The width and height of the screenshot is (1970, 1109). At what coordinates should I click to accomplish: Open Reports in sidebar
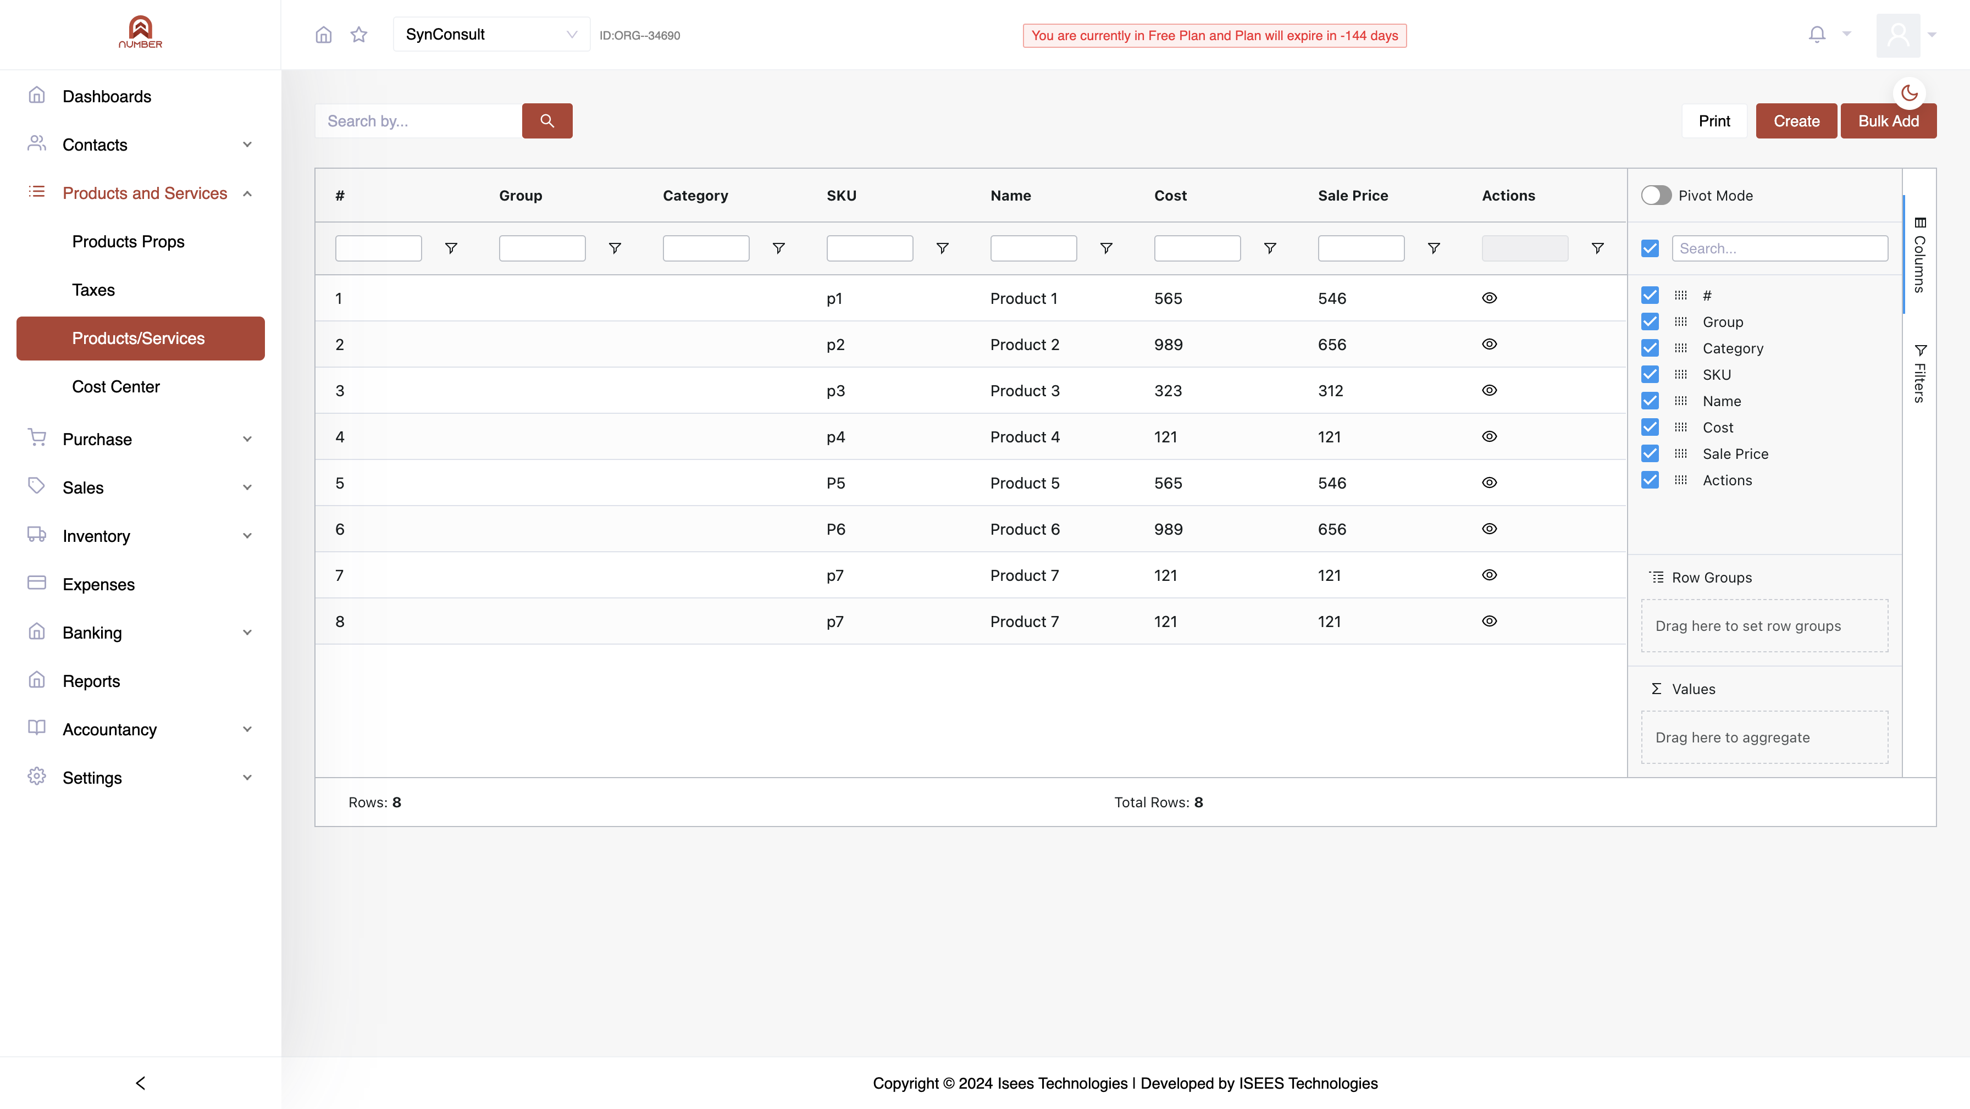click(141, 681)
